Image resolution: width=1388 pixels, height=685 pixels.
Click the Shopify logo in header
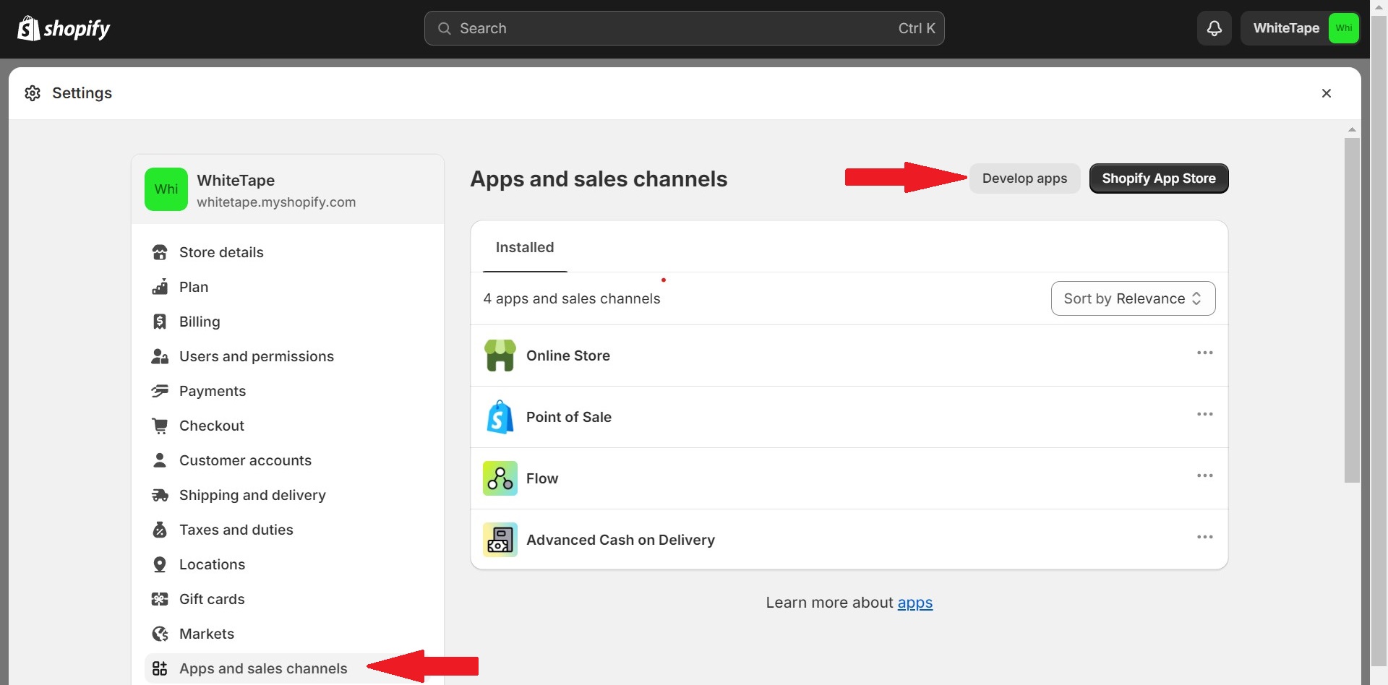[x=64, y=28]
